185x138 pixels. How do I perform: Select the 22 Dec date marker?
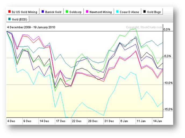pyautogui.click(x=77, y=121)
